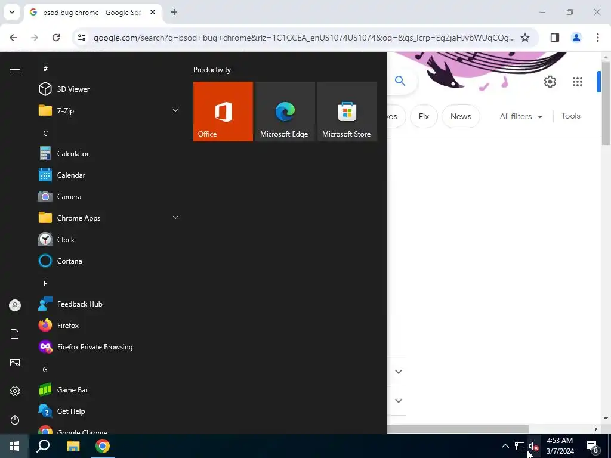Select the Fix filter chip

click(424, 116)
